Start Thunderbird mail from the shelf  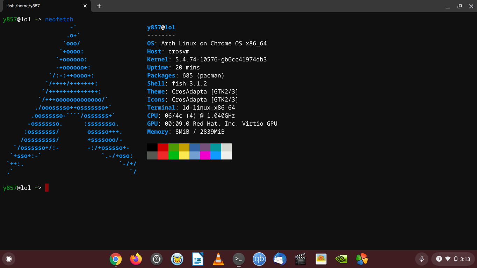tap(280, 259)
